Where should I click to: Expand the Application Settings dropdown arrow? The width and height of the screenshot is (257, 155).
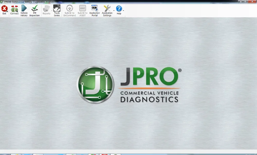pyautogui.click(x=114, y=11)
